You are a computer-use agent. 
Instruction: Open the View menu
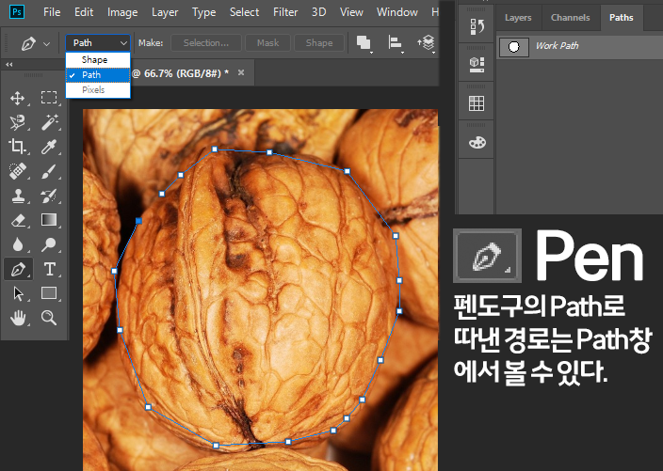click(x=351, y=12)
